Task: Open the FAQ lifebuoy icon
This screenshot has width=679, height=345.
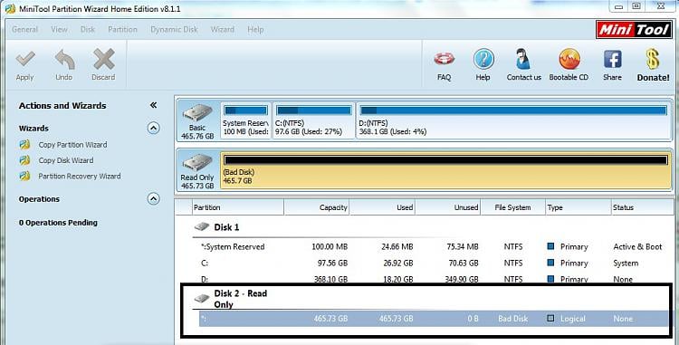Action: (444, 59)
